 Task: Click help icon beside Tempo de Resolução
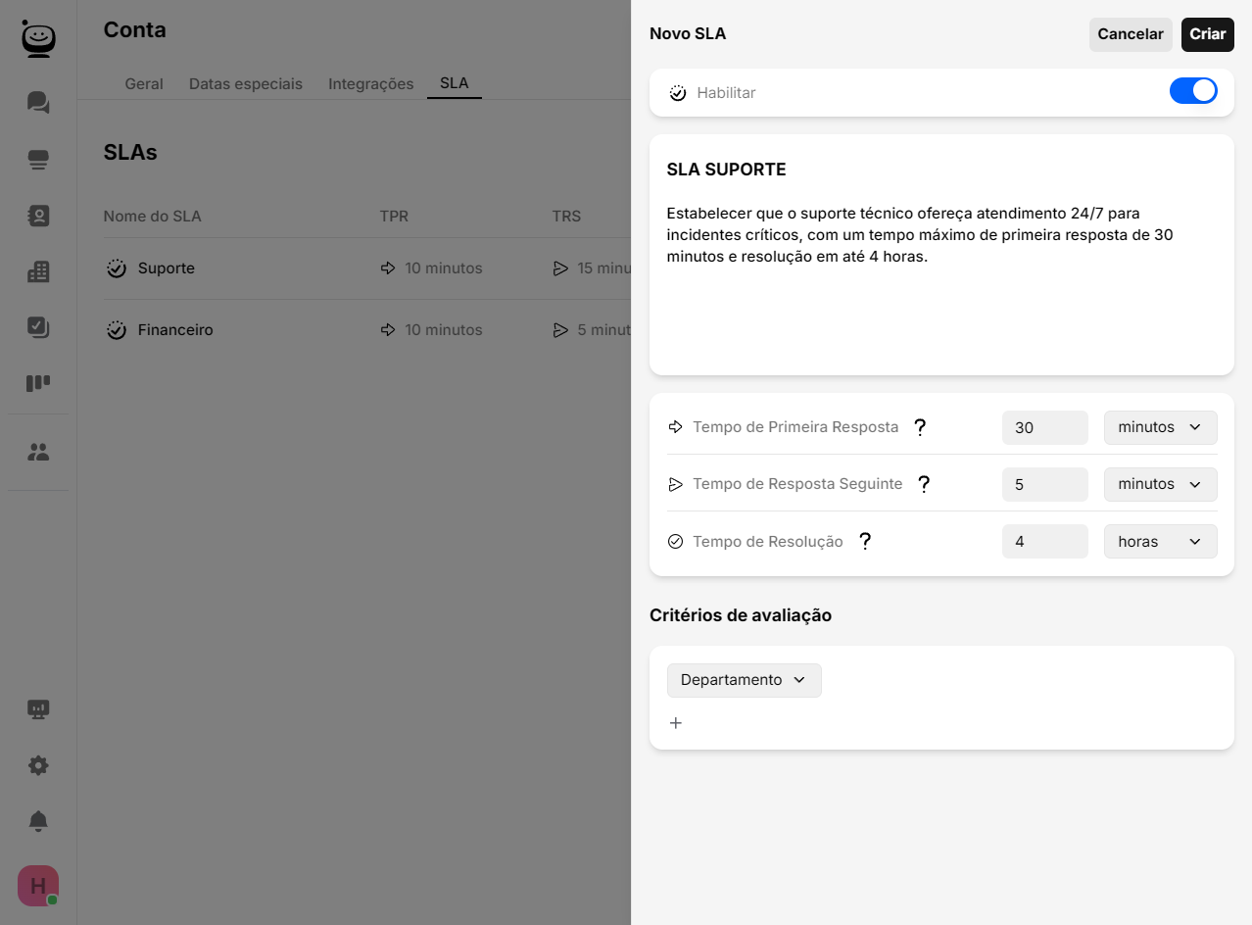[864, 541]
